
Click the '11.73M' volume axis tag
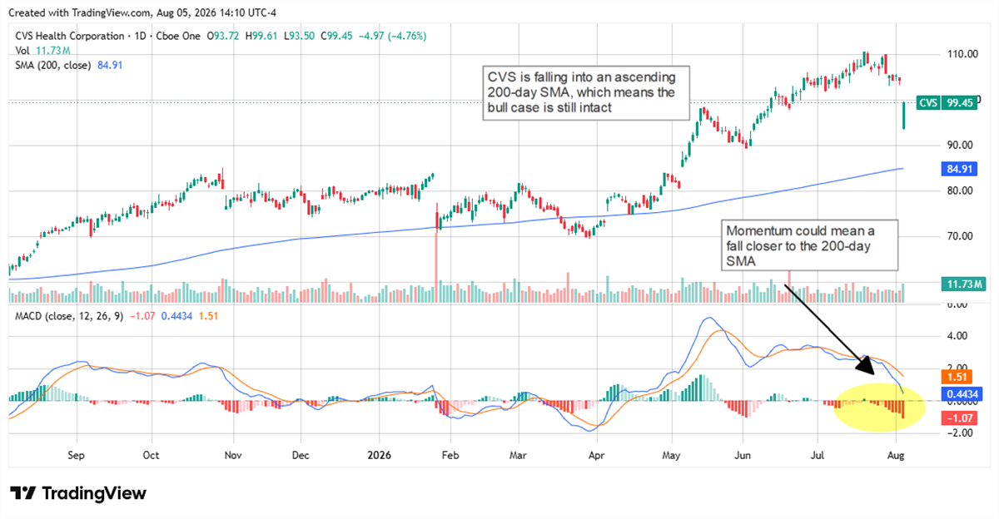pyautogui.click(x=962, y=284)
